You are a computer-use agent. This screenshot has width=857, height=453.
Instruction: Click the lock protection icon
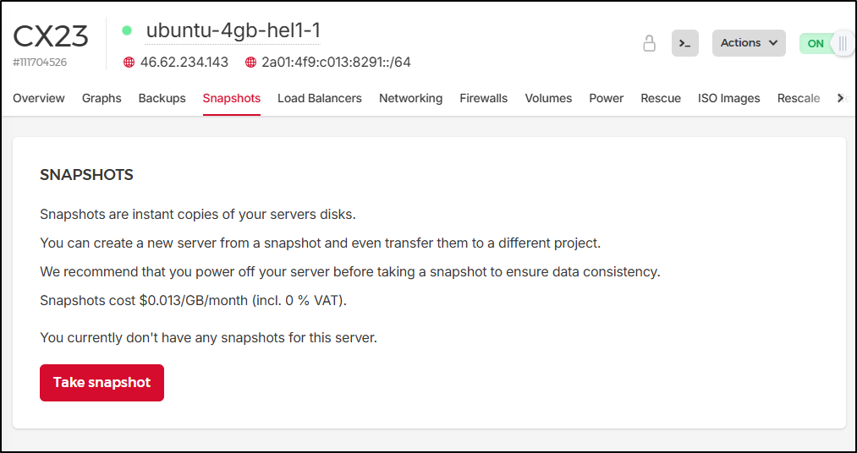[649, 43]
